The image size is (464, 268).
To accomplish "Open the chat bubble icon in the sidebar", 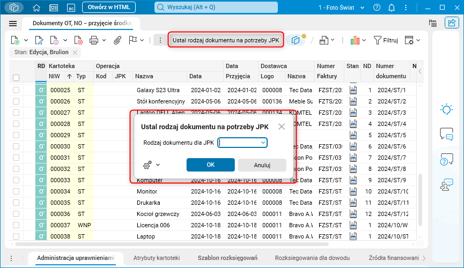I will [x=446, y=134].
